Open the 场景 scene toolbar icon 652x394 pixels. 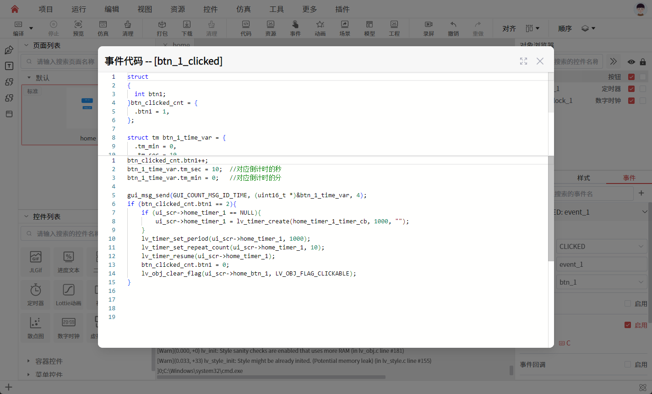[x=345, y=28]
